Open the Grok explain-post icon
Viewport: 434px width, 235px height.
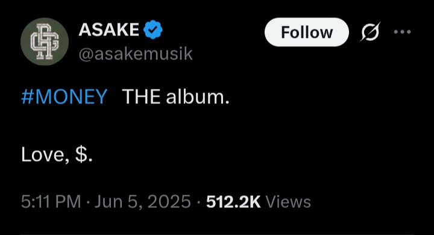pos(370,32)
